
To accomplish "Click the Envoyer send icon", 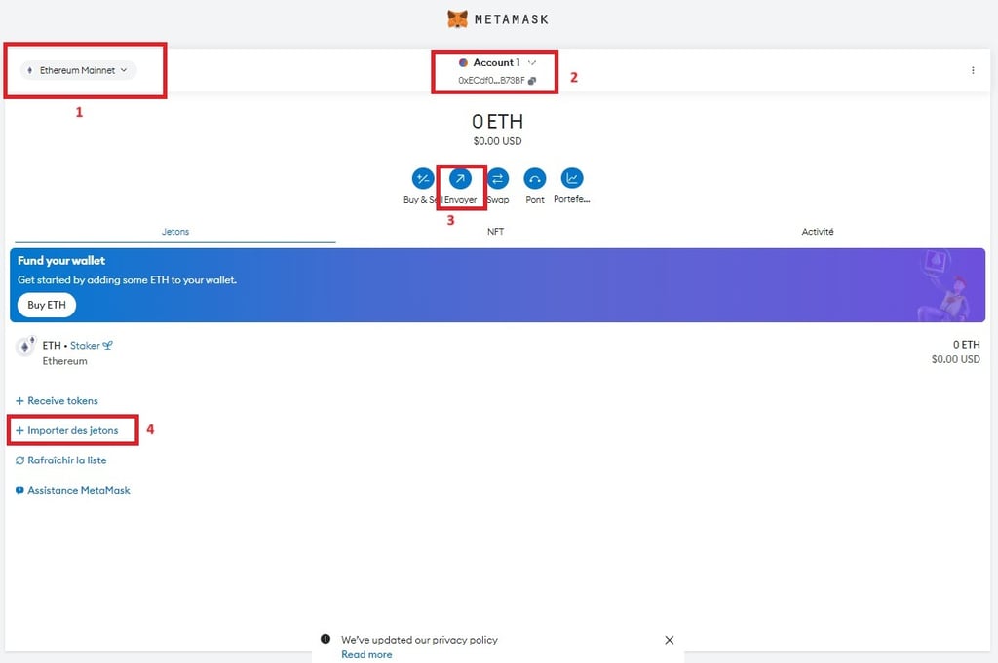I will (x=460, y=178).
